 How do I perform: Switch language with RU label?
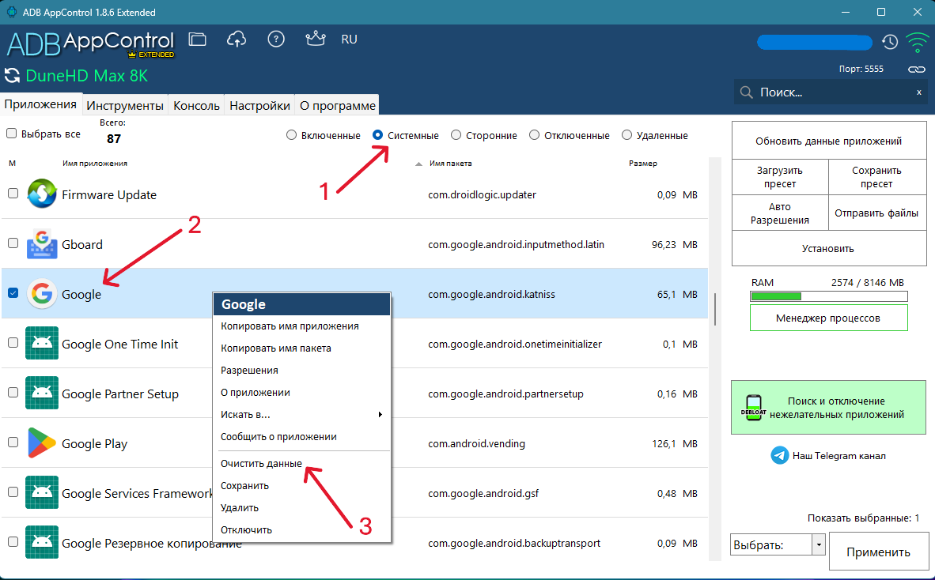(x=350, y=40)
